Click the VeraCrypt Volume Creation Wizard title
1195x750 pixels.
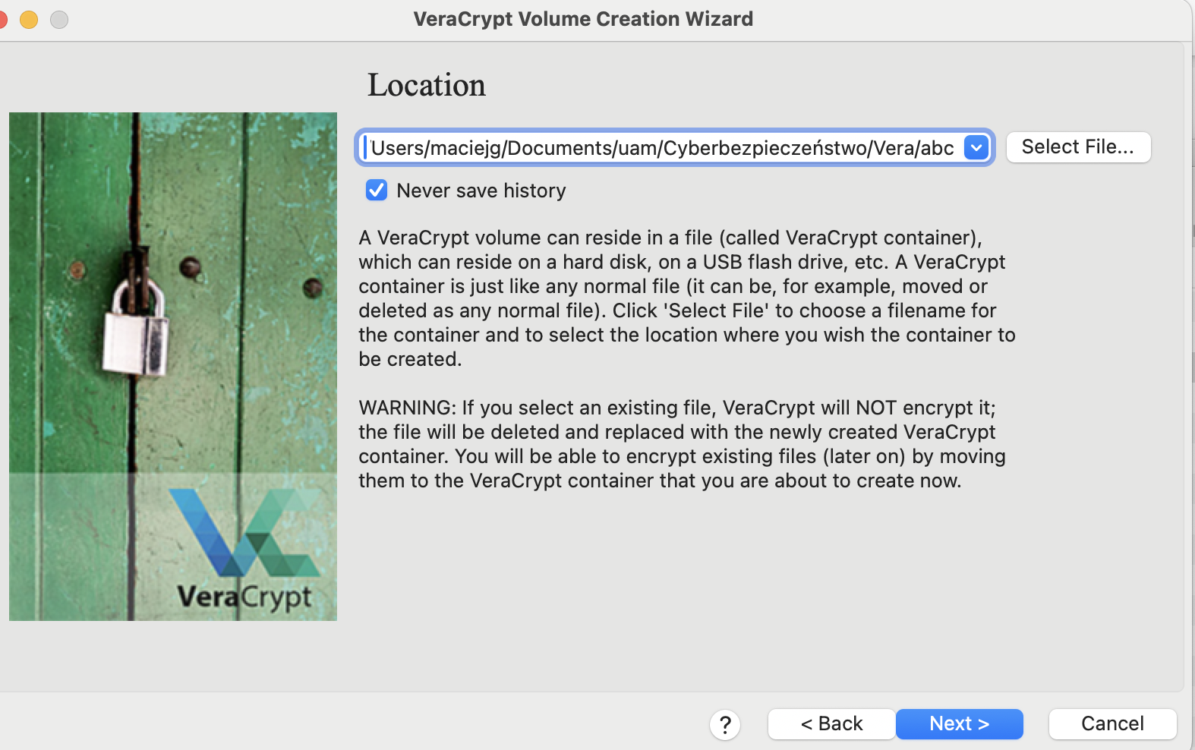583,19
